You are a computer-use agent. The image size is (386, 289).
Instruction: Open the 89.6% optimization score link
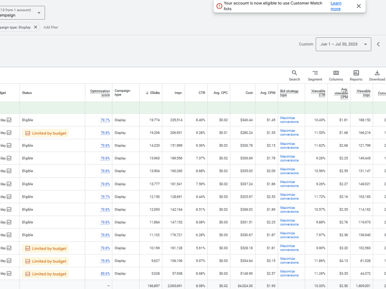pyautogui.click(x=105, y=274)
